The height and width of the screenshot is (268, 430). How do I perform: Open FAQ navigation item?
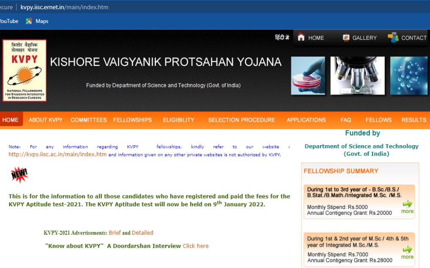point(345,120)
